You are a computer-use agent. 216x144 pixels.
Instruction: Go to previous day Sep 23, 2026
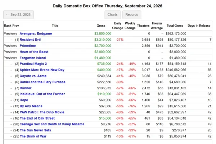pyautogui.click(x=18, y=15)
